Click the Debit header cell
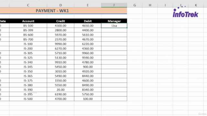The height and width of the screenshot is (116, 207). pyautogui.click(x=88, y=21)
